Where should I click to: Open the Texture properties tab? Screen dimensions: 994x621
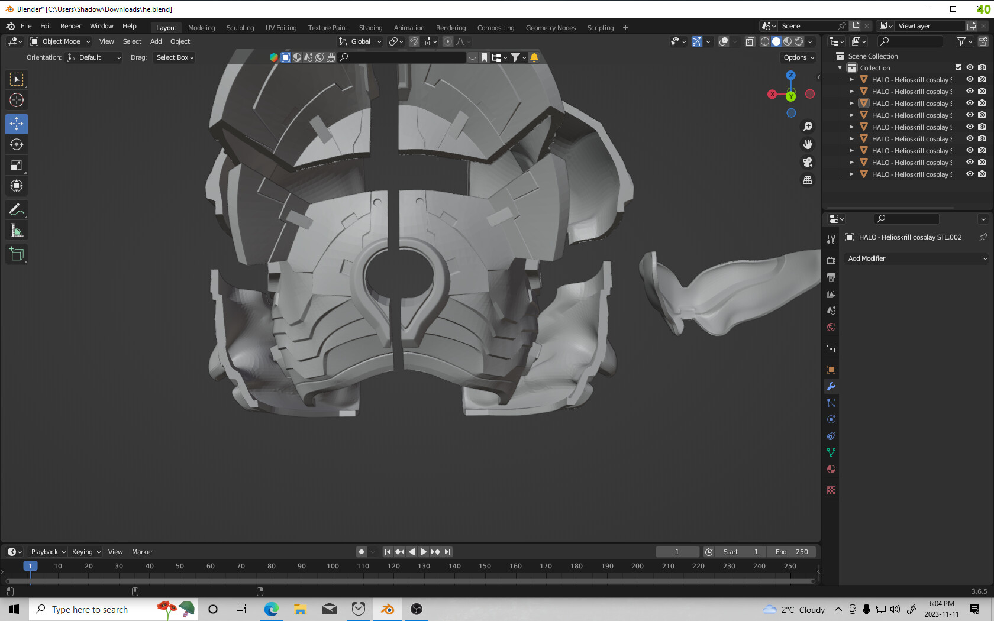coord(831,490)
